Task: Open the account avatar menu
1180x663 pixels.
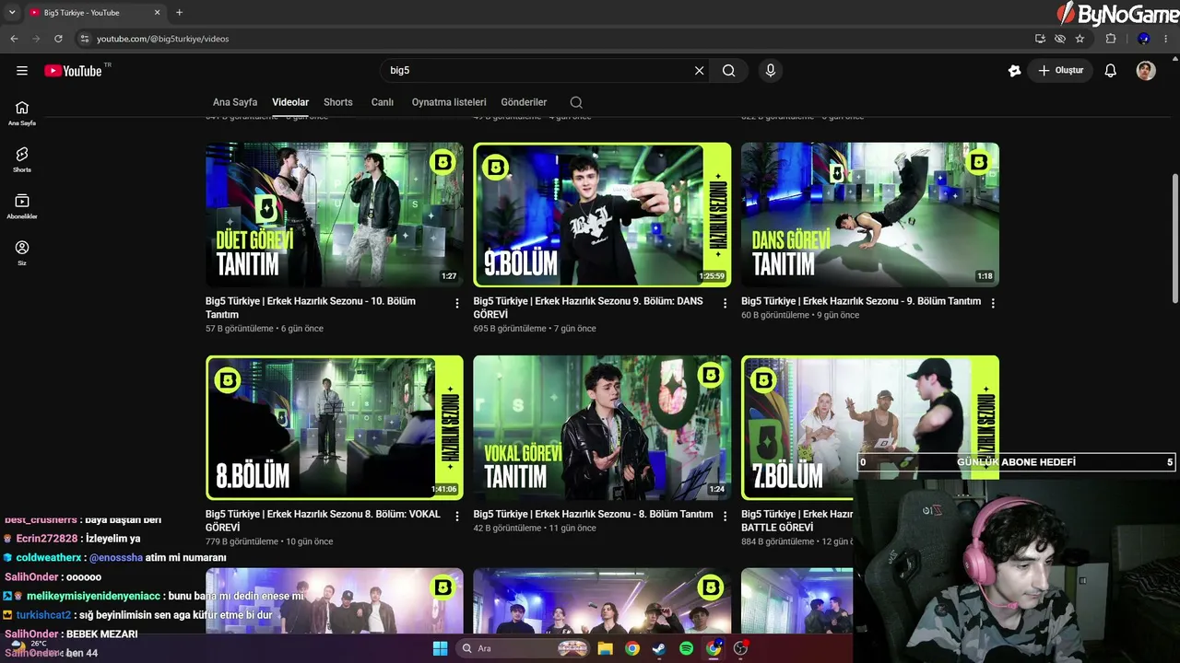Action: [1146, 71]
